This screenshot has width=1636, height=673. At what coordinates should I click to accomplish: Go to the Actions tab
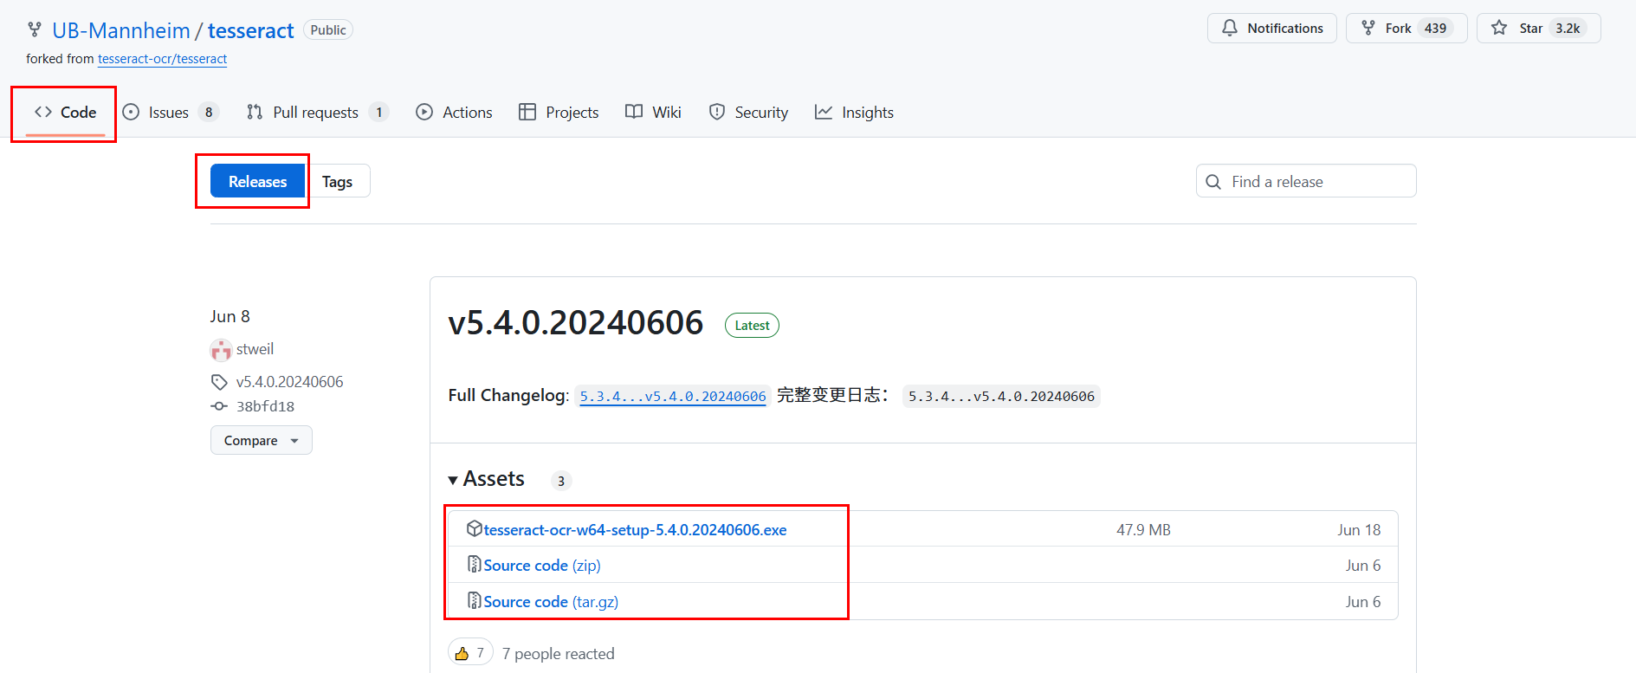coord(454,113)
